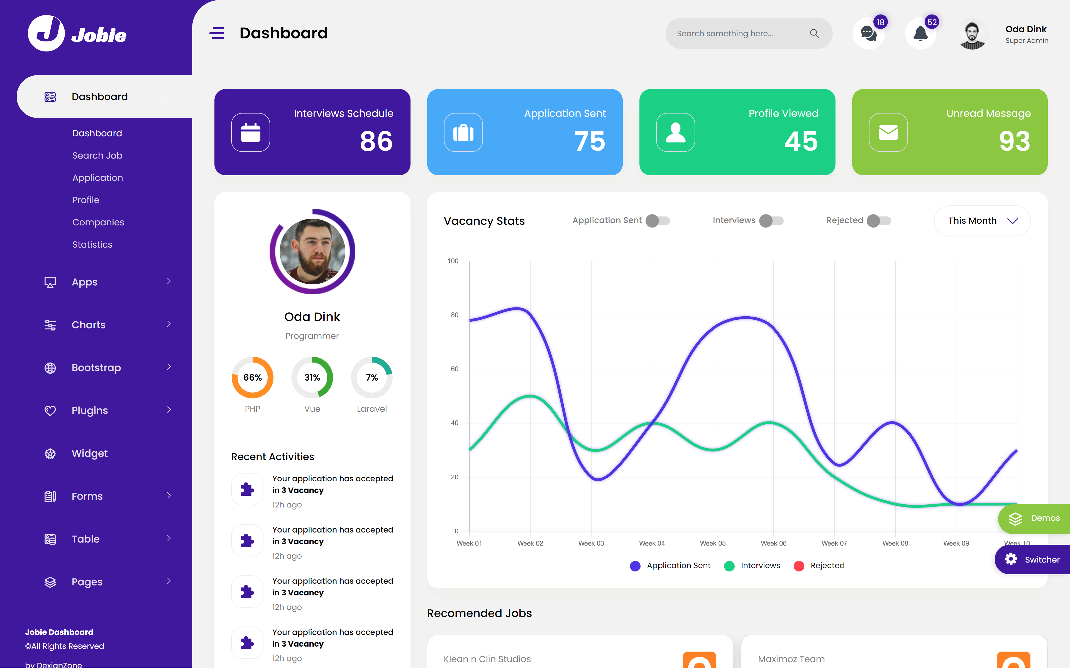
Task: Click the Profile Viewed person icon
Action: click(675, 132)
